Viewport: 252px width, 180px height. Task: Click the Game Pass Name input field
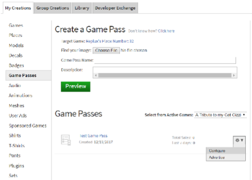pyautogui.click(x=165, y=60)
